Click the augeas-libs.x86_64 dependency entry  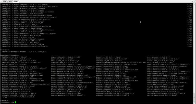(x=66, y=57)
